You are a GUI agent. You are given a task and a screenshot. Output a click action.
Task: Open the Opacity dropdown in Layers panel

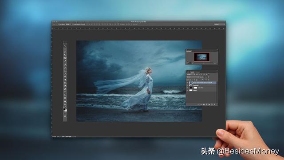(x=206, y=77)
